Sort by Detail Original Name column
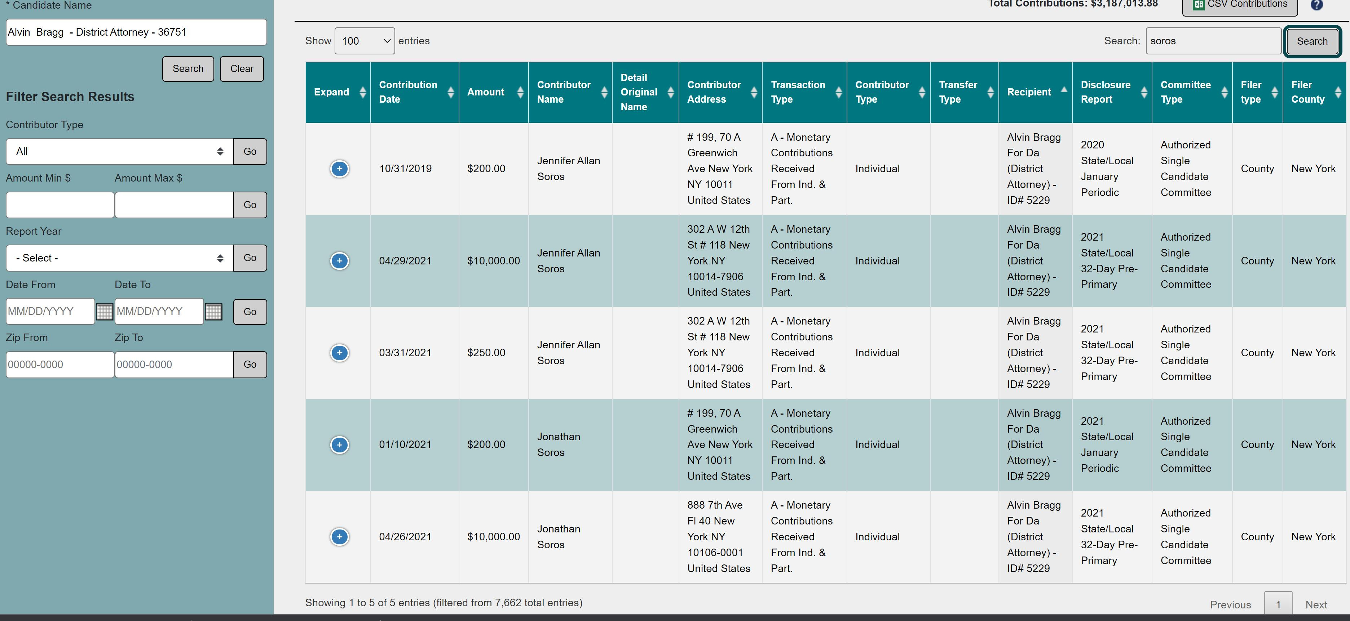 pyautogui.click(x=645, y=92)
